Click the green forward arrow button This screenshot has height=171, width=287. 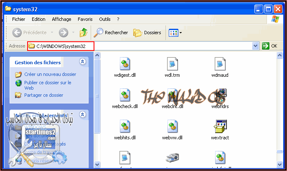coord(63,33)
